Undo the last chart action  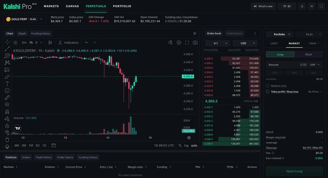[x=86, y=42]
